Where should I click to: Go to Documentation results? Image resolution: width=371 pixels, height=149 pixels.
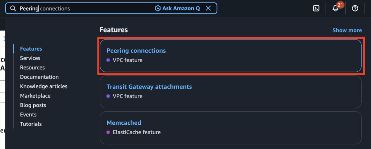tap(39, 77)
